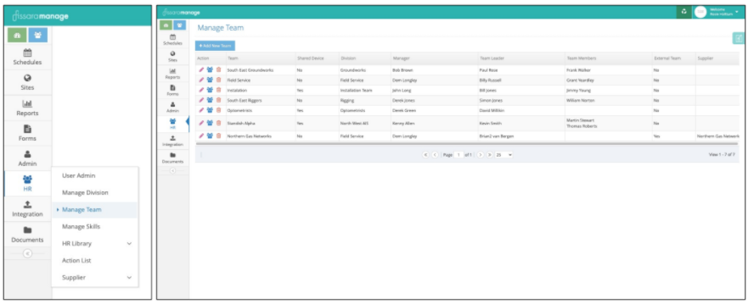Open Admin in the Manage Team window sidebar
The width and height of the screenshot is (748, 305).
172,107
